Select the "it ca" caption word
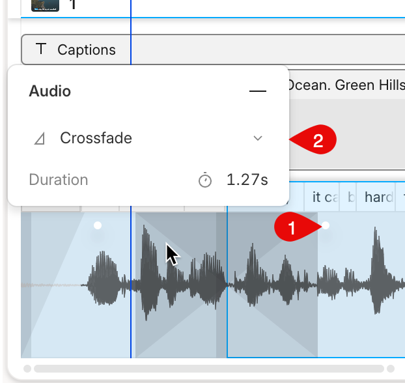Image resolution: width=405 pixels, height=383 pixels. pyautogui.click(x=325, y=197)
